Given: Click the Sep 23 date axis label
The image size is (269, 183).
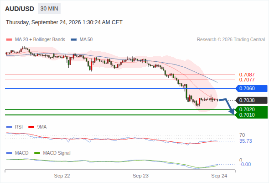Looking at the screenshot, I should pyautogui.click(x=140, y=176).
